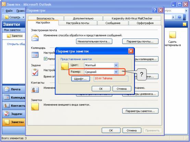Open the question box dropdown arrow in Outlook
190x142 pixels.
point(186,11)
